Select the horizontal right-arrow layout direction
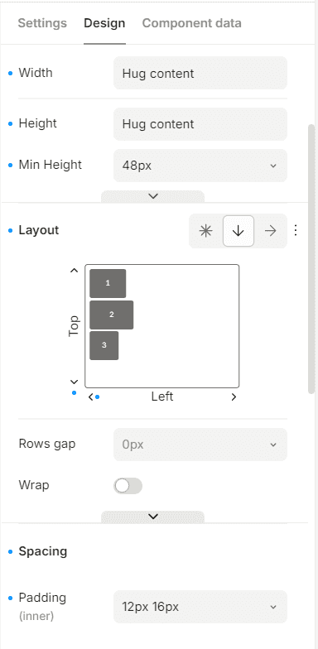318x649 pixels. tap(270, 231)
